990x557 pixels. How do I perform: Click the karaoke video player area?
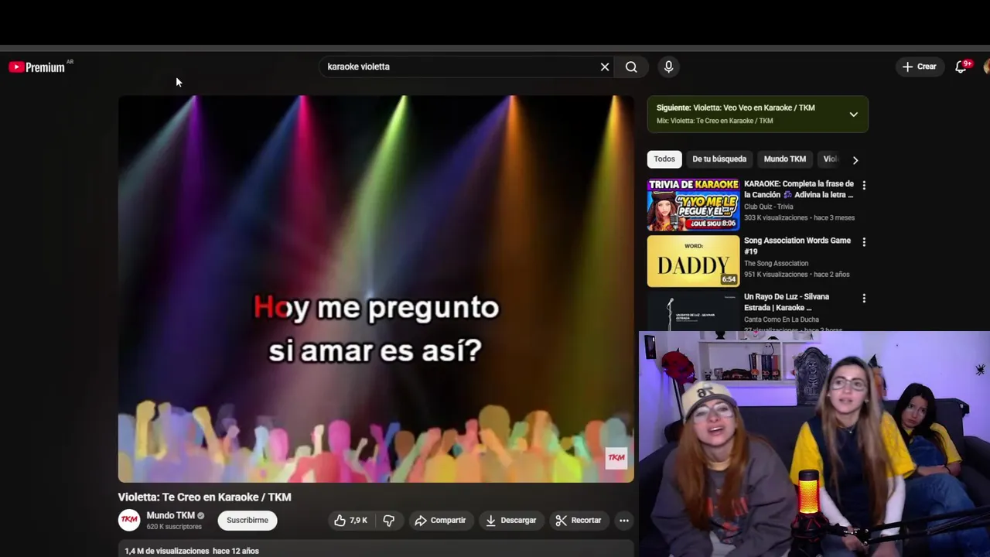point(376,289)
